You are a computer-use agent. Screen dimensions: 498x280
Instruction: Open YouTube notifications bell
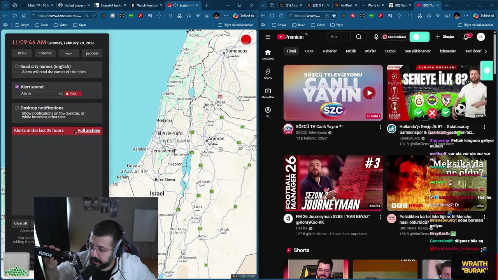pyautogui.click(x=466, y=37)
